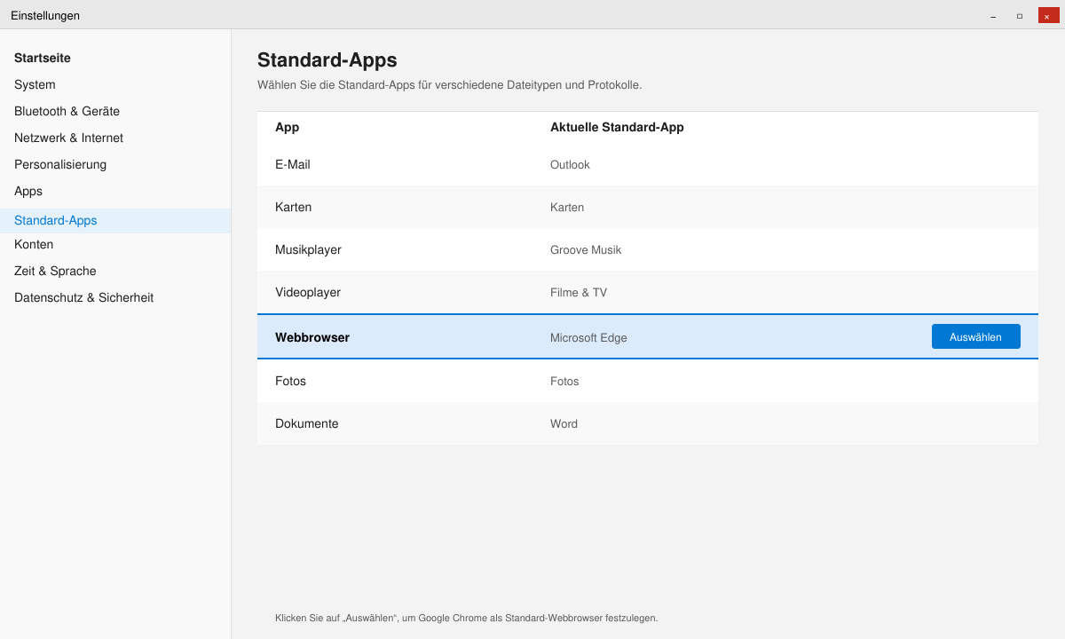Click the Auswählen button for Webbrowser
Image resolution: width=1065 pixels, height=639 pixels.
coord(975,336)
